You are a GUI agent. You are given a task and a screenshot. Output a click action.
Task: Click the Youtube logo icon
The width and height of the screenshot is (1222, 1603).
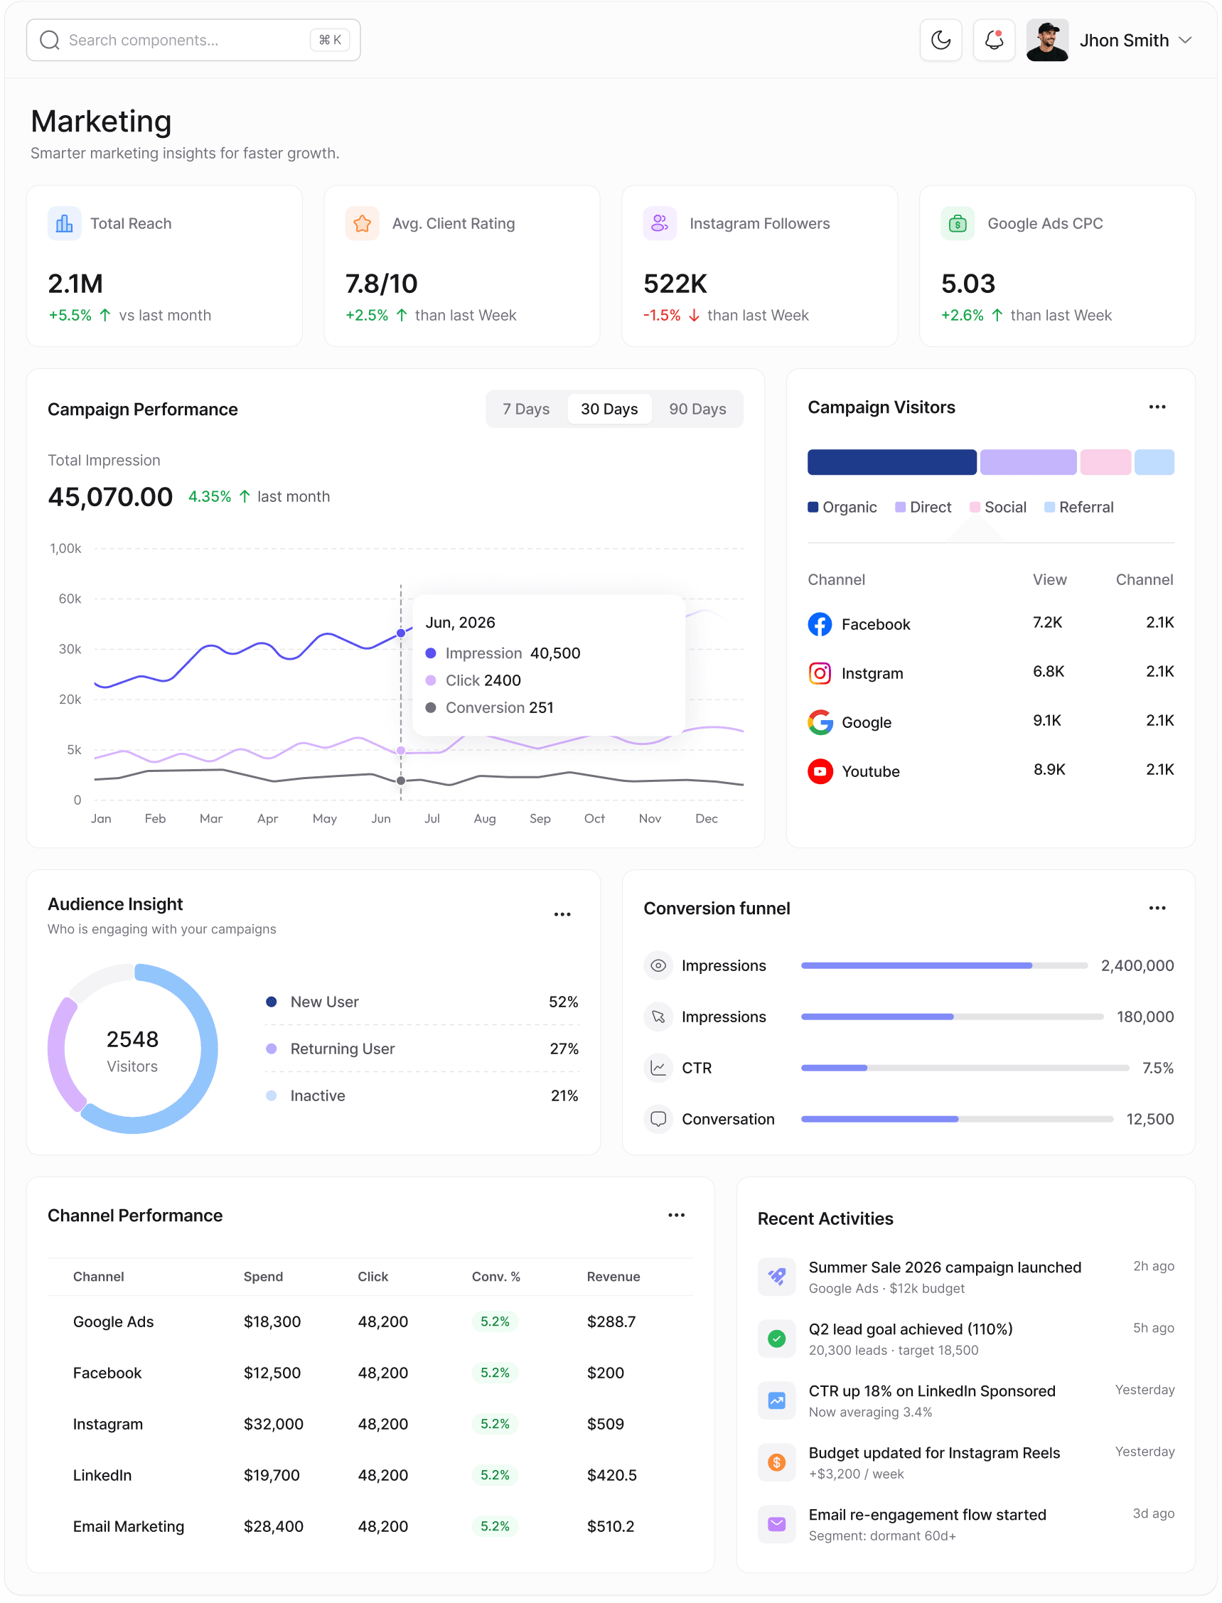(x=820, y=771)
